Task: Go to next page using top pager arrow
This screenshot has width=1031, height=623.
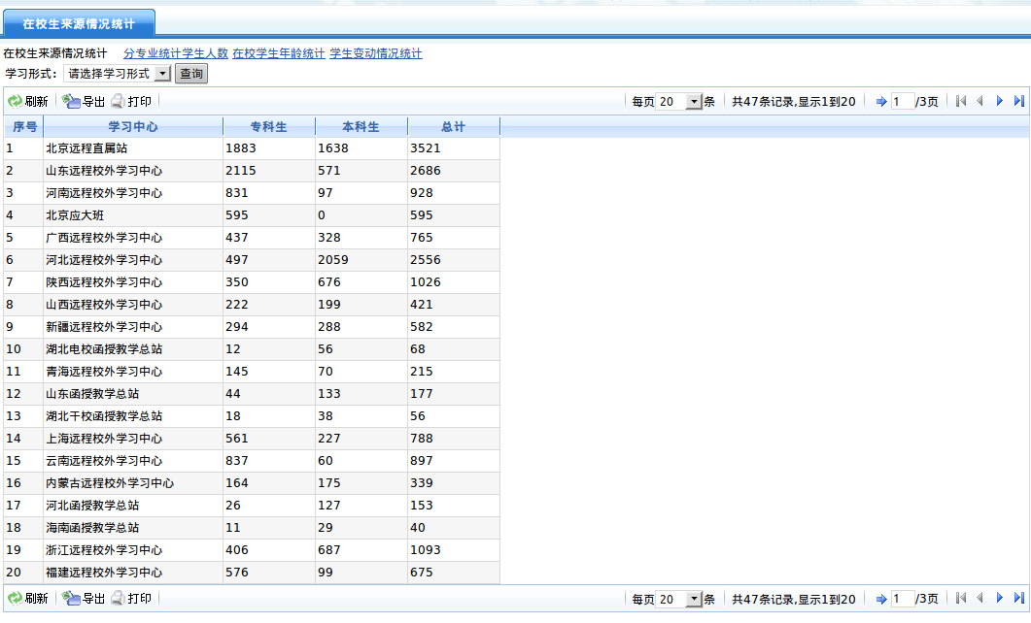Action: (x=999, y=101)
